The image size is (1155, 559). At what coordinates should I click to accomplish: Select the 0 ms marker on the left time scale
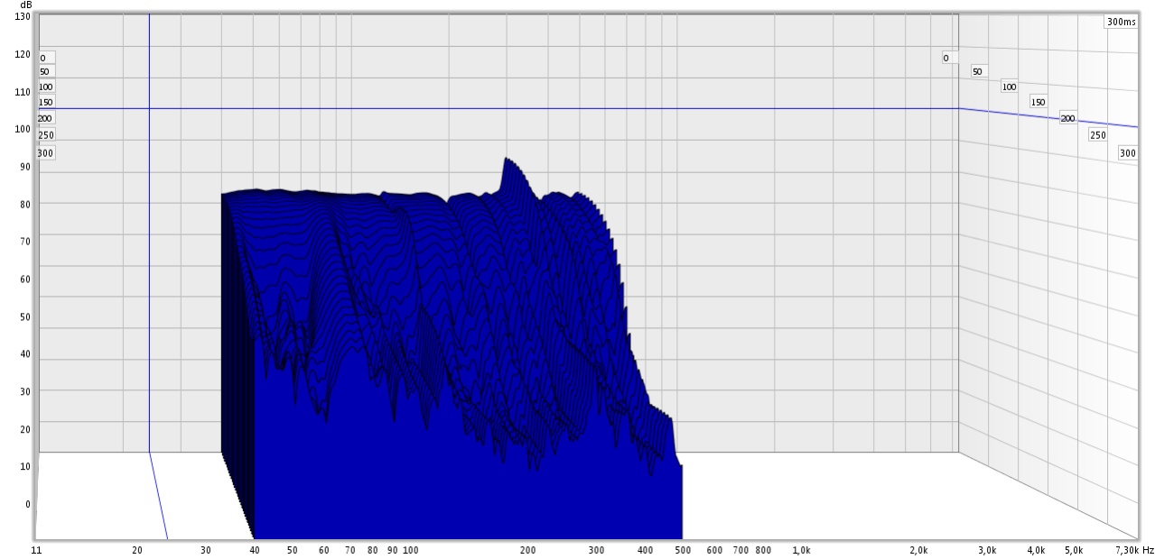[42, 58]
